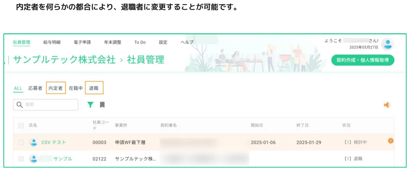
Task: Click the green filter funnel icon
Action: pos(90,105)
